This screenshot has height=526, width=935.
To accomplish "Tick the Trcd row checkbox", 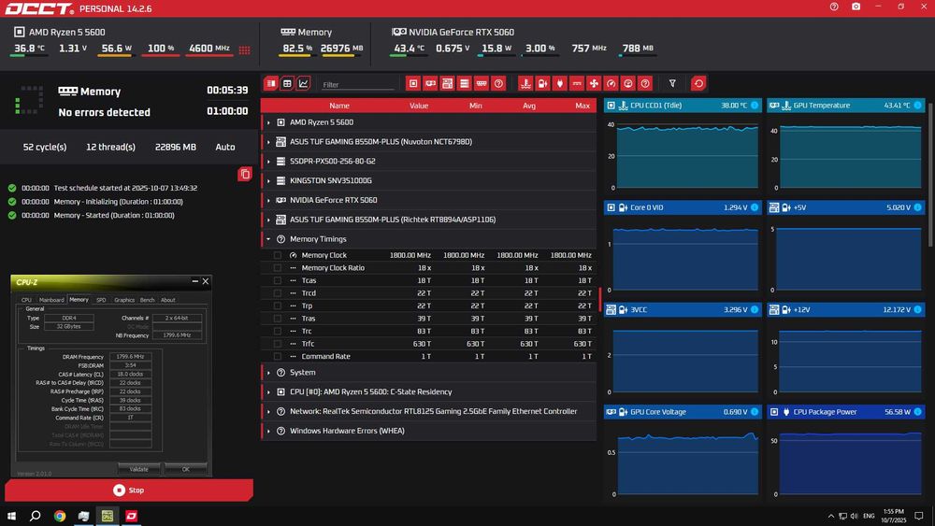I will [x=278, y=293].
